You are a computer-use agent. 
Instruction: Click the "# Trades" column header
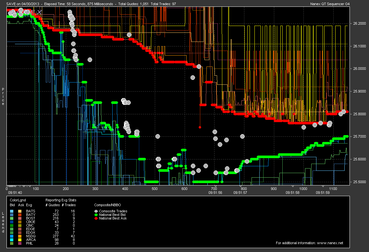pos(69,205)
